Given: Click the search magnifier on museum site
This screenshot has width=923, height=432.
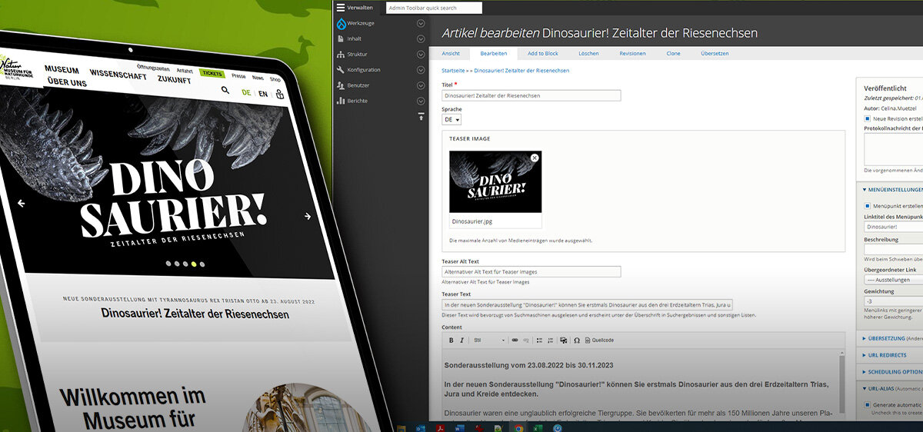Looking at the screenshot, I should 225,91.
